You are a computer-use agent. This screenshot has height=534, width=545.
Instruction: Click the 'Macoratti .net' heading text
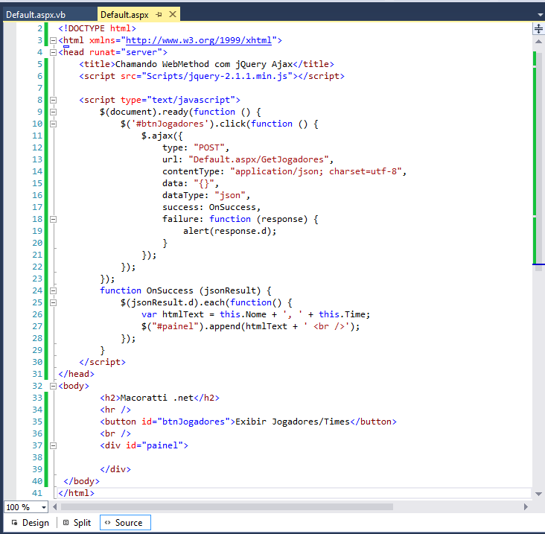(157, 398)
